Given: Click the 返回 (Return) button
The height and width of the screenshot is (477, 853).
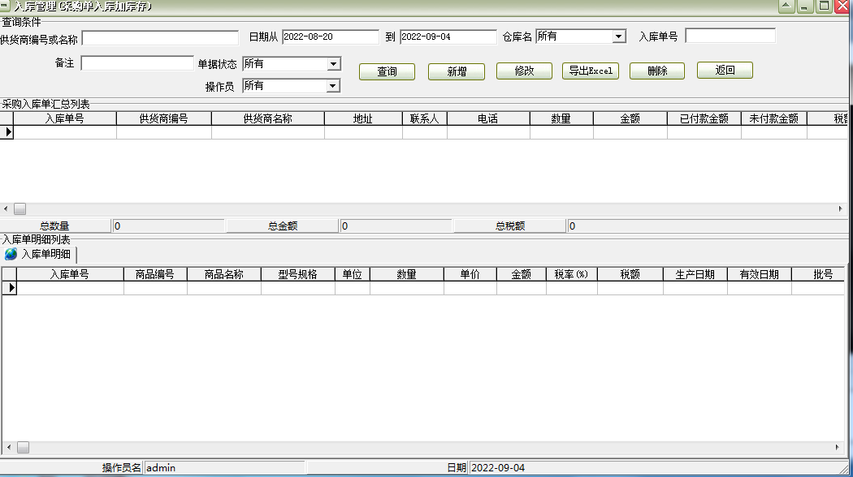Looking at the screenshot, I should (724, 71).
